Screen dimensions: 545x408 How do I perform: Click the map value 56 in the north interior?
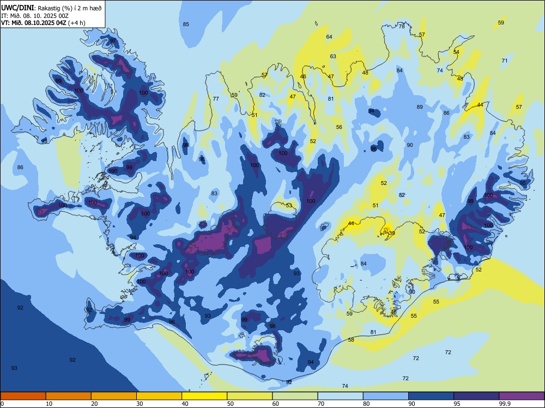(339, 127)
